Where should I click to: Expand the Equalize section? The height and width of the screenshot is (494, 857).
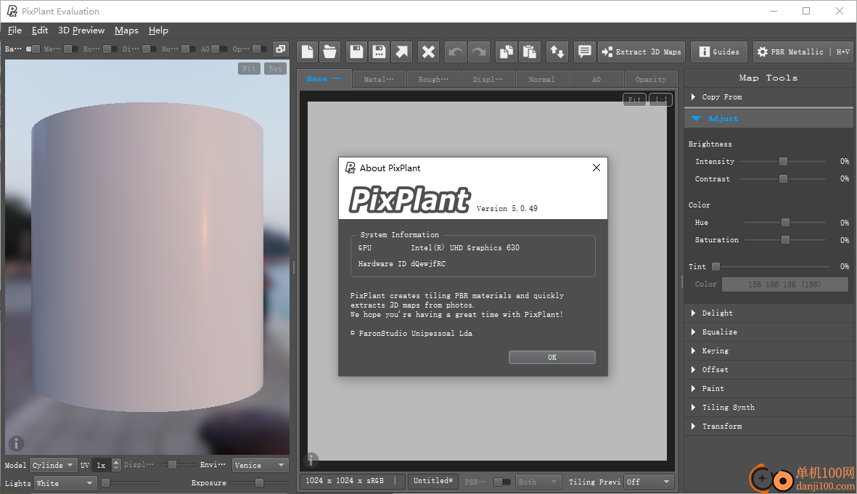click(768, 332)
